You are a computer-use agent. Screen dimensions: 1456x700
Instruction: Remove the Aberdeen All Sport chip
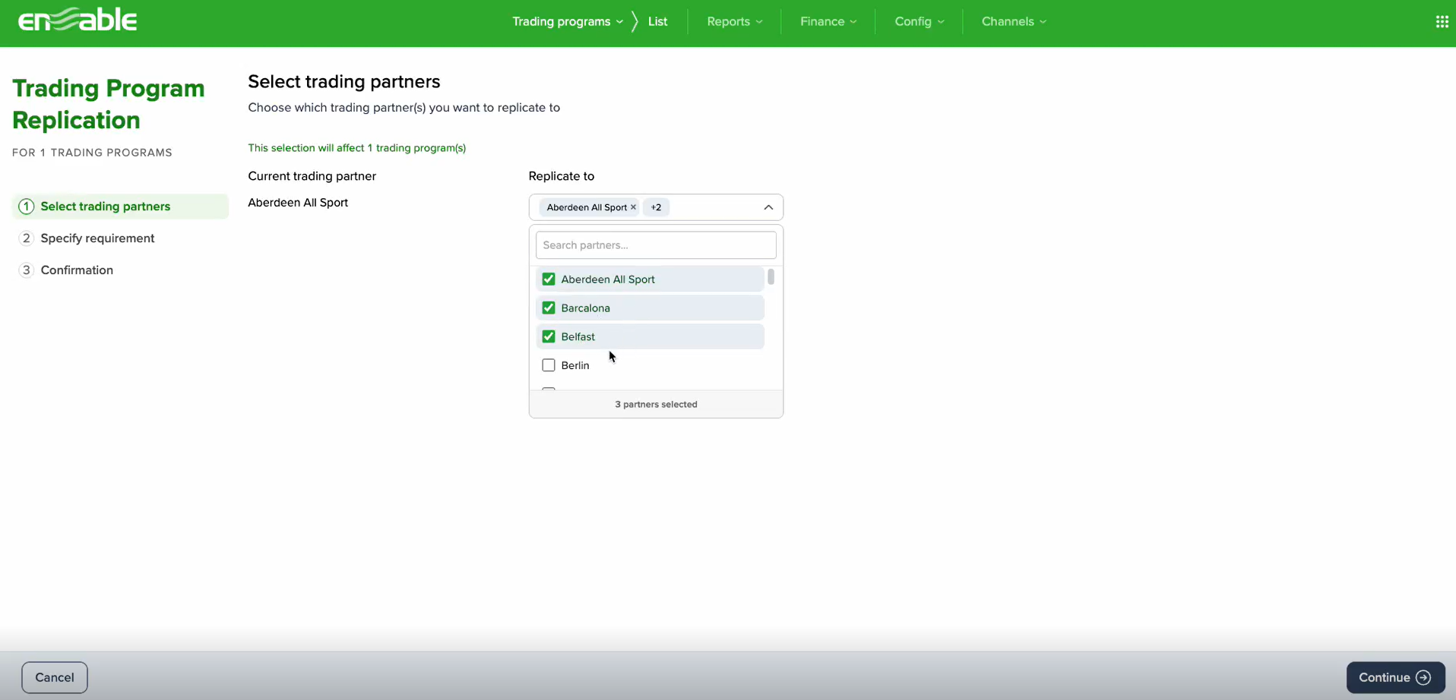point(633,207)
